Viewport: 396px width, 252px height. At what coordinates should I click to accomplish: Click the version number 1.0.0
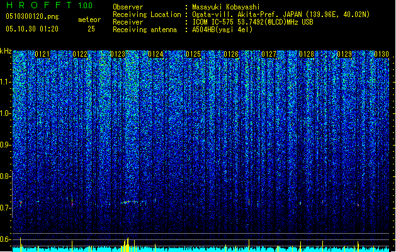pyautogui.click(x=86, y=5)
